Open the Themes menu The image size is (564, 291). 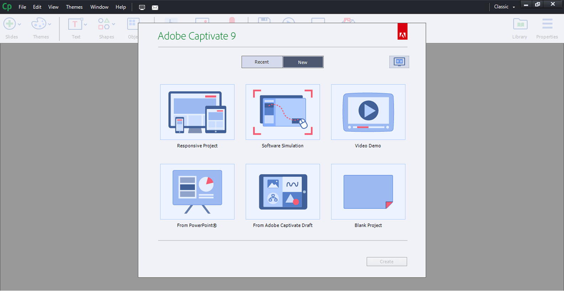(74, 7)
